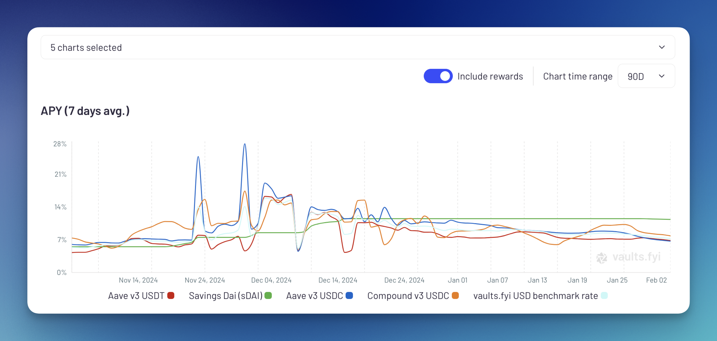Click the orange Compound v3 USDC swatch
The image size is (717, 341).
click(455, 296)
